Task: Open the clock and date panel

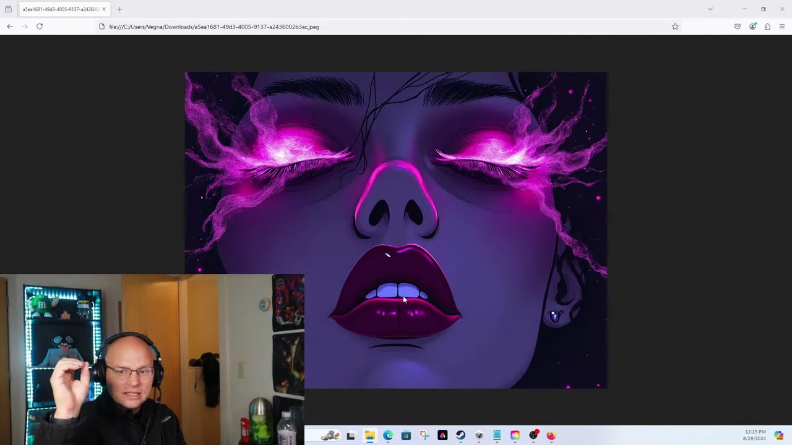Action: point(755,435)
